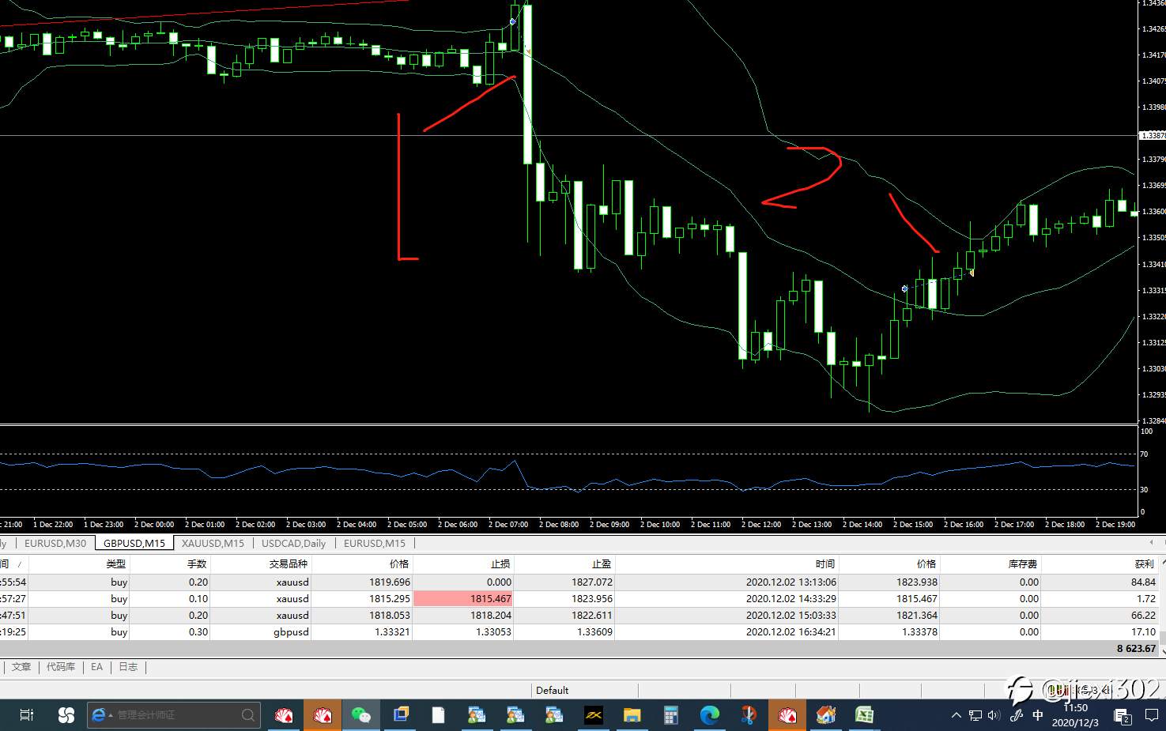The width and height of the screenshot is (1166, 731).
Task: Open the trading terminal taskbar icon
Action: pos(593,715)
